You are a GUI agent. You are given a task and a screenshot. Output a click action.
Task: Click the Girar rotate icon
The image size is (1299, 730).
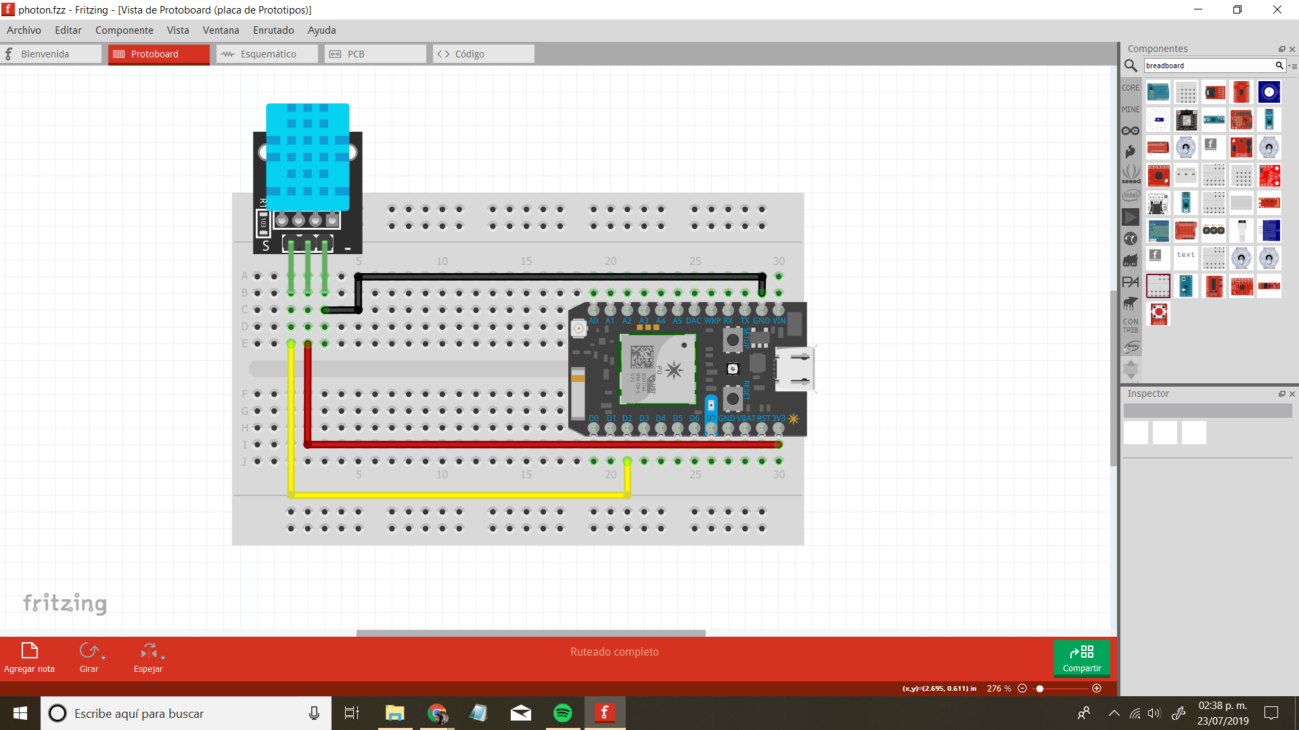pyautogui.click(x=89, y=651)
